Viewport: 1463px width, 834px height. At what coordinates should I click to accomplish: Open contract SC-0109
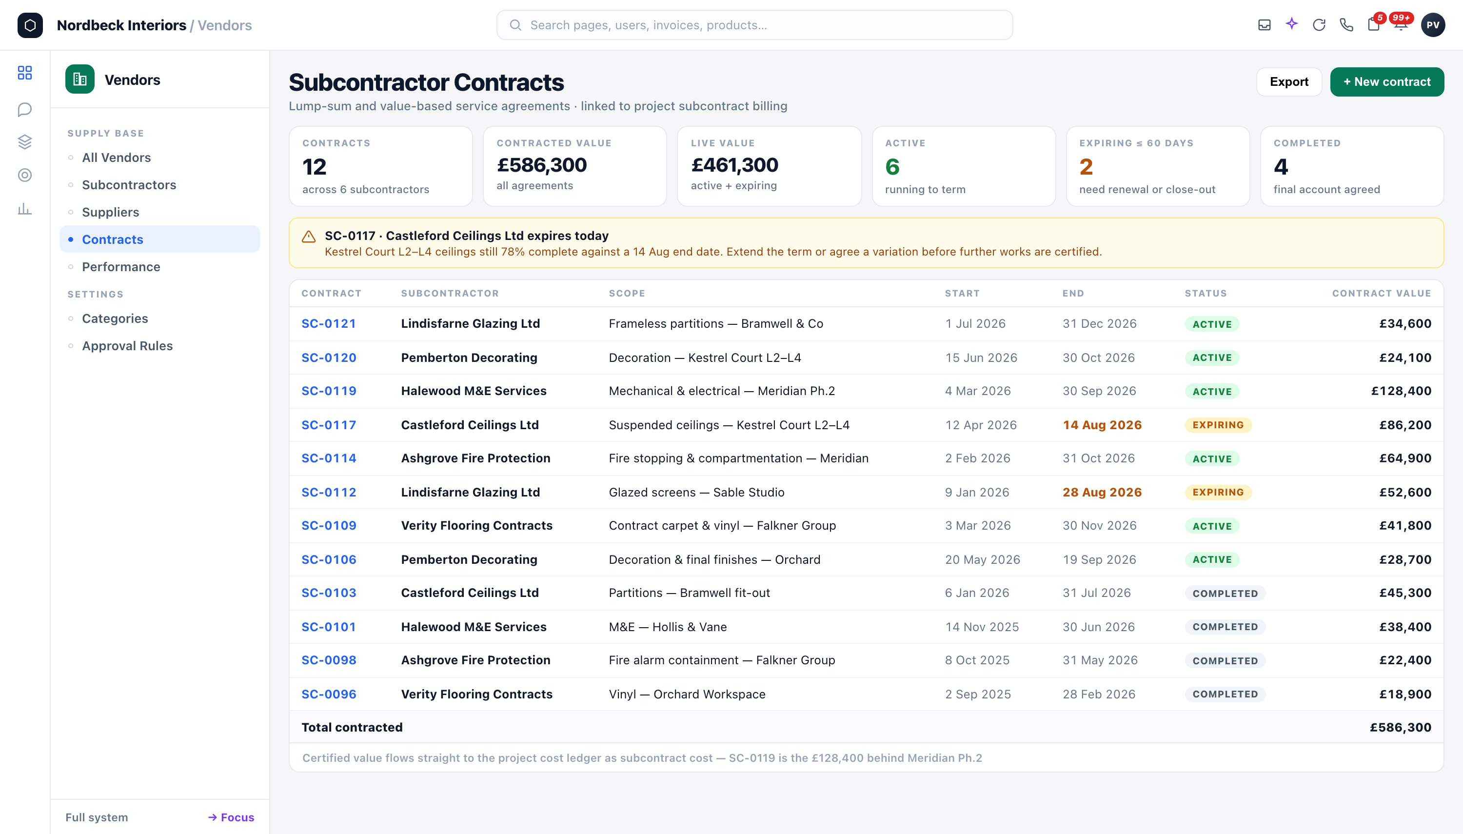[x=329, y=525]
